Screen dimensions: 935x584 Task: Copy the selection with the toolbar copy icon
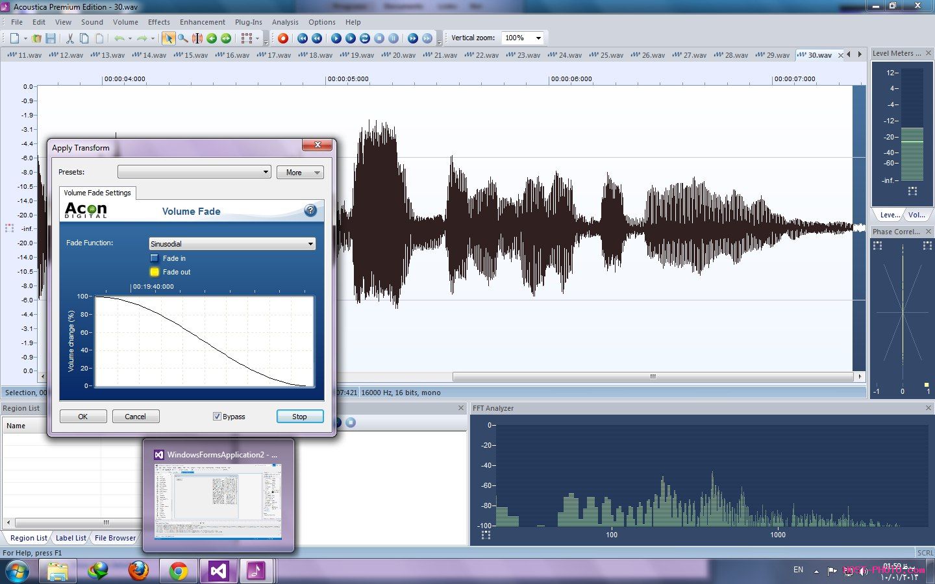click(x=84, y=38)
